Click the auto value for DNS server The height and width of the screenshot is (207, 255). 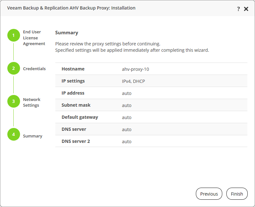point(127,130)
